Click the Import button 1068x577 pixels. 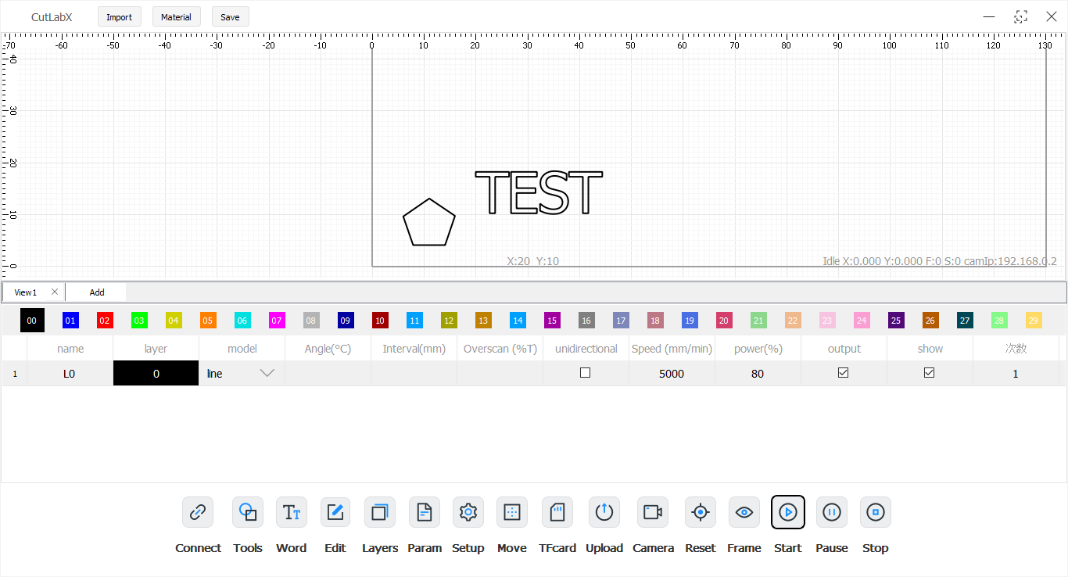pyautogui.click(x=119, y=17)
